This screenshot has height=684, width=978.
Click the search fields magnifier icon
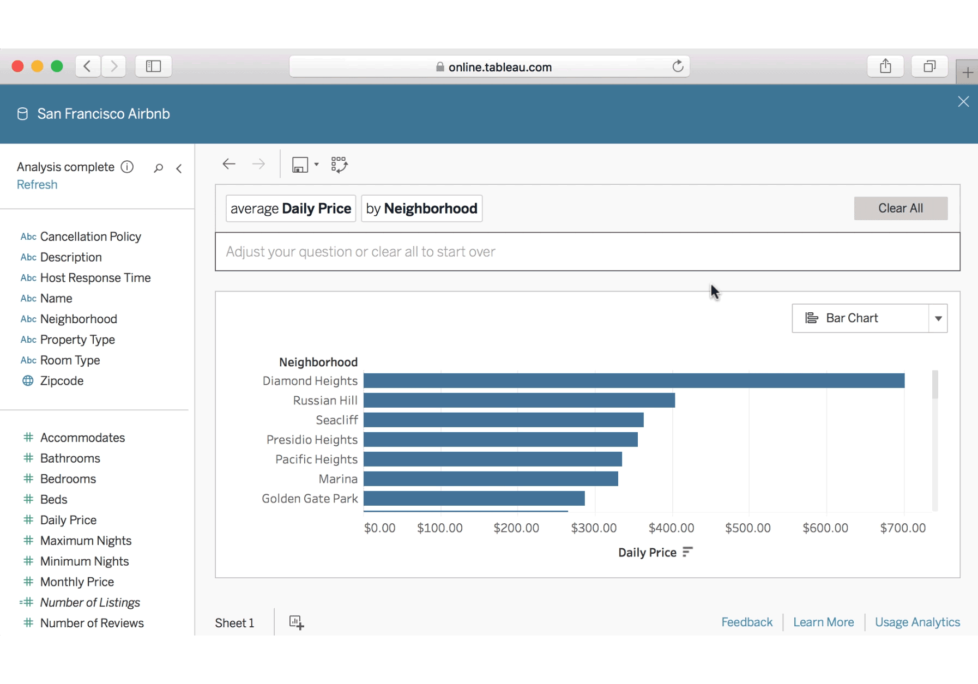click(x=158, y=168)
